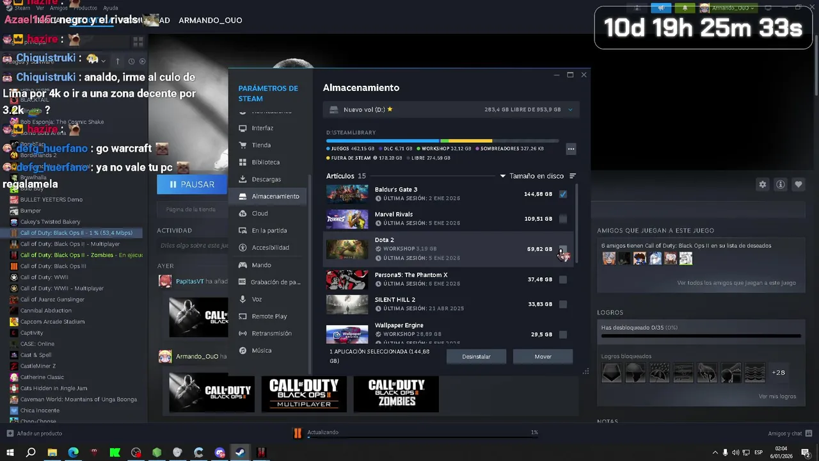
Task: Open Tamaño en disco sort dropdown
Action: 532,176
